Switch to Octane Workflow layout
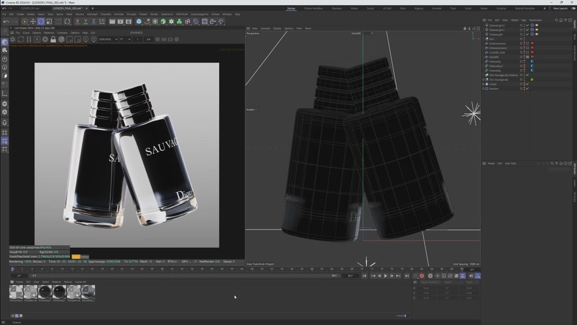The height and width of the screenshot is (325, 577). tap(313, 8)
